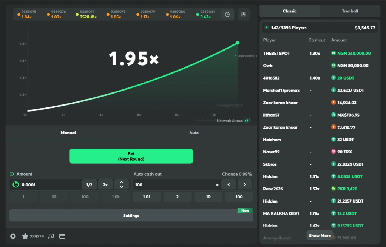Click USDT icon beside 15.2 USDT
Screen dimensions: 386x247
(x=334, y=213)
